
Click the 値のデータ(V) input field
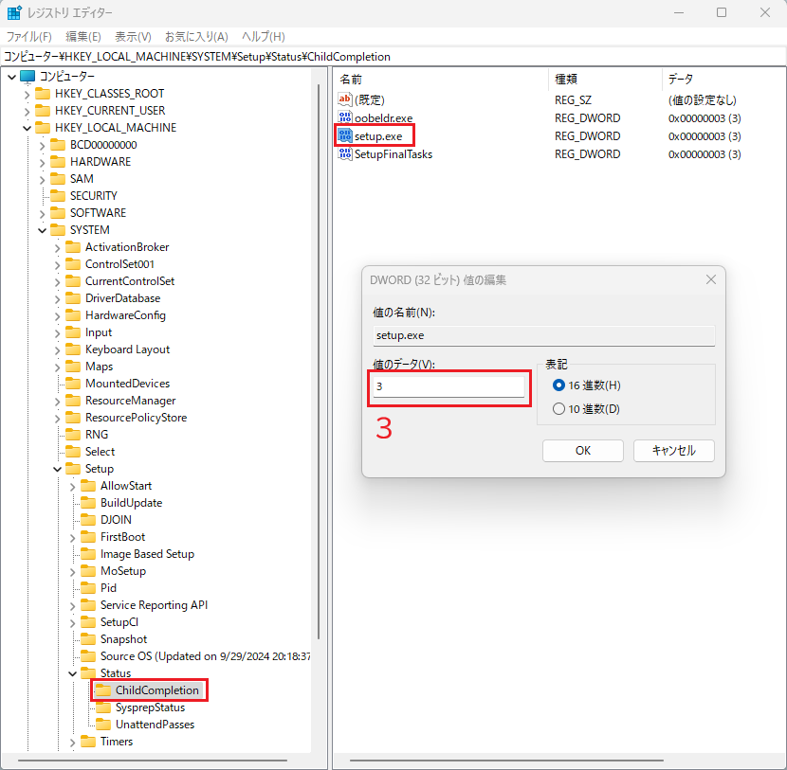coord(448,386)
